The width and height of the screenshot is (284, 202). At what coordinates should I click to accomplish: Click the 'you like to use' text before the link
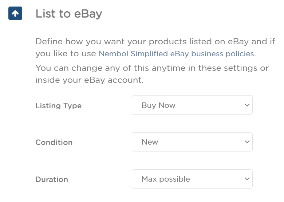(x=66, y=54)
